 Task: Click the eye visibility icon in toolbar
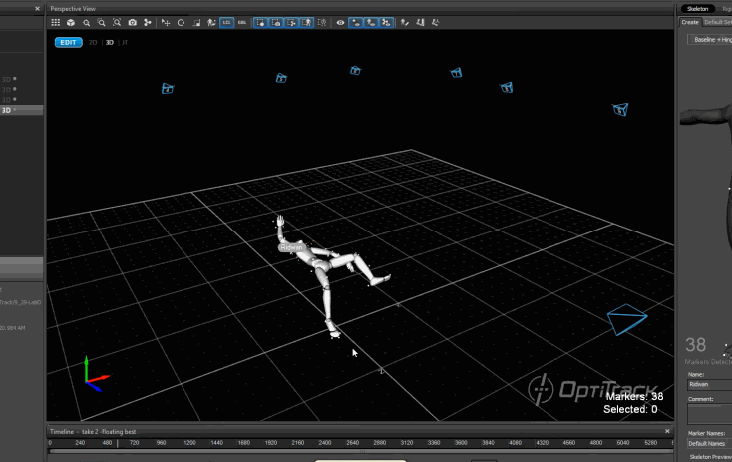coord(340,22)
